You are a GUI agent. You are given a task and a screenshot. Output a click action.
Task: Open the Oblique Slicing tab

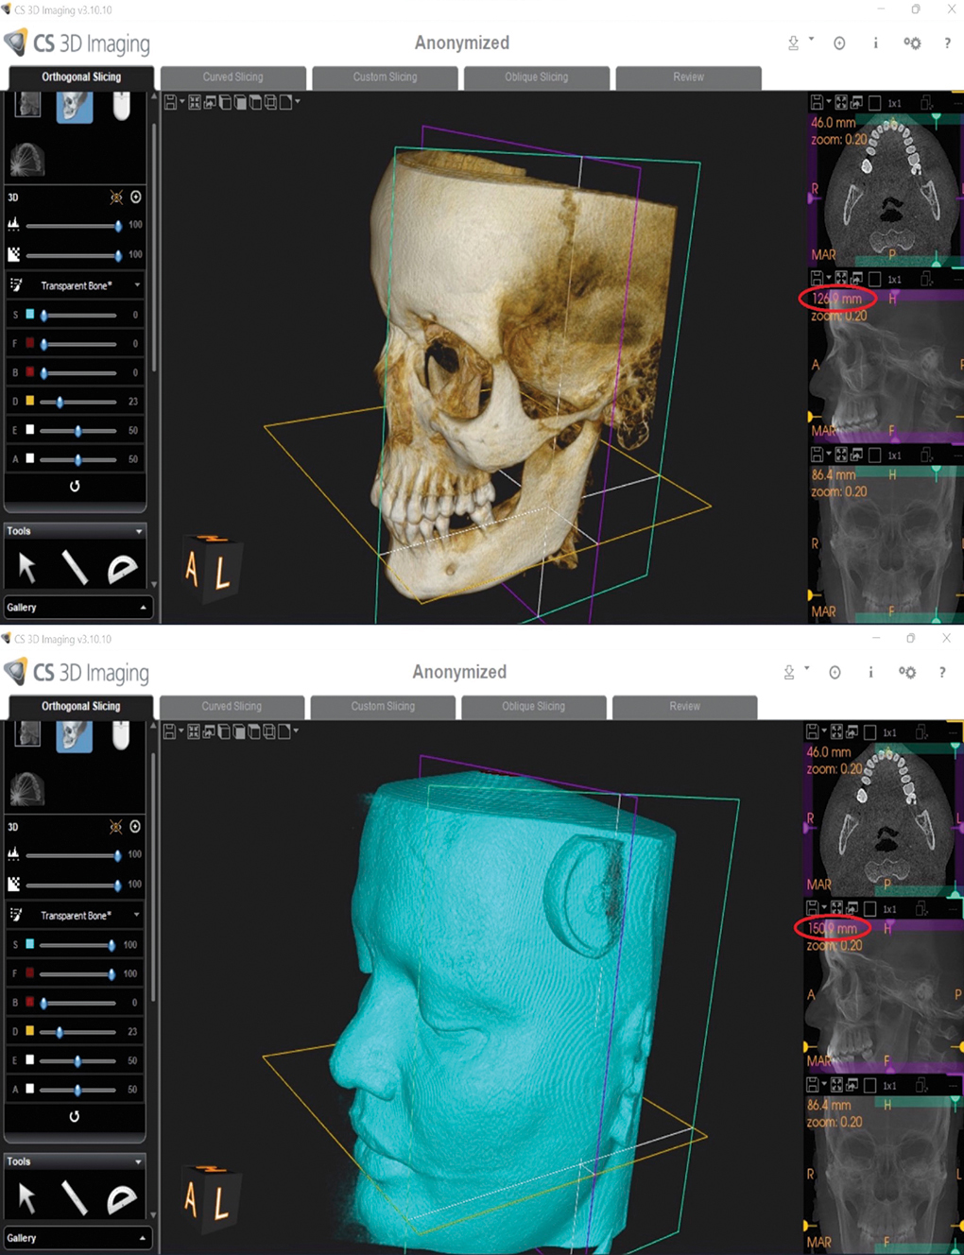click(536, 77)
